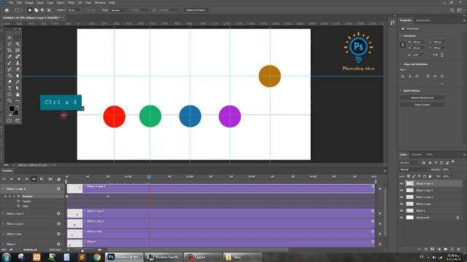Hide the Ellipse 1 copy layer
This screenshot has height=262, width=467.
pyautogui.click(x=401, y=204)
